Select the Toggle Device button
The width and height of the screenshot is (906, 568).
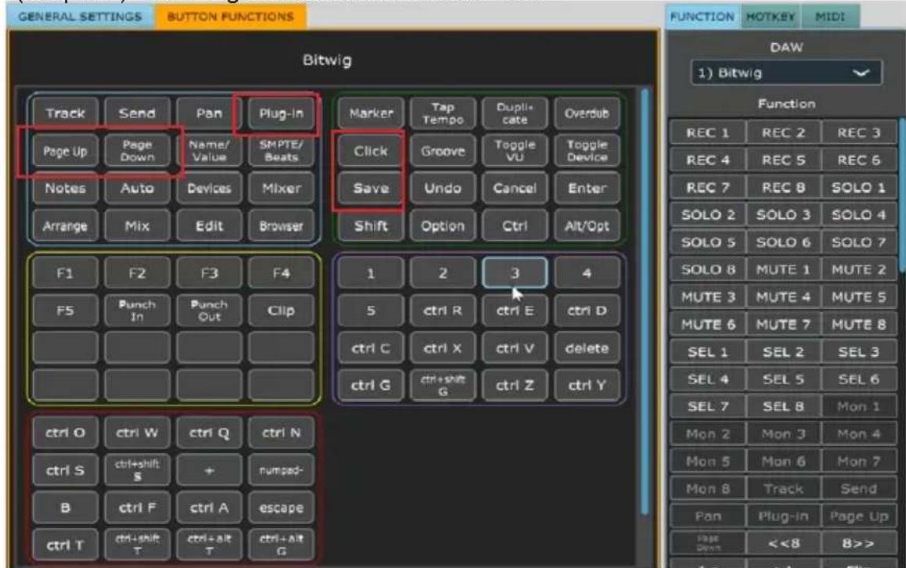click(586, 151)
